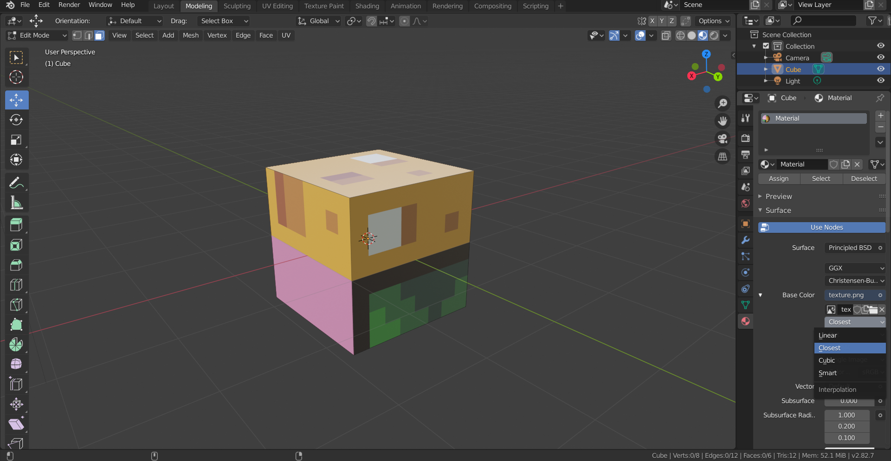Click the Assign material button
Image resolution: width=891 pixels, height=461 pixels.
[779, 179]
